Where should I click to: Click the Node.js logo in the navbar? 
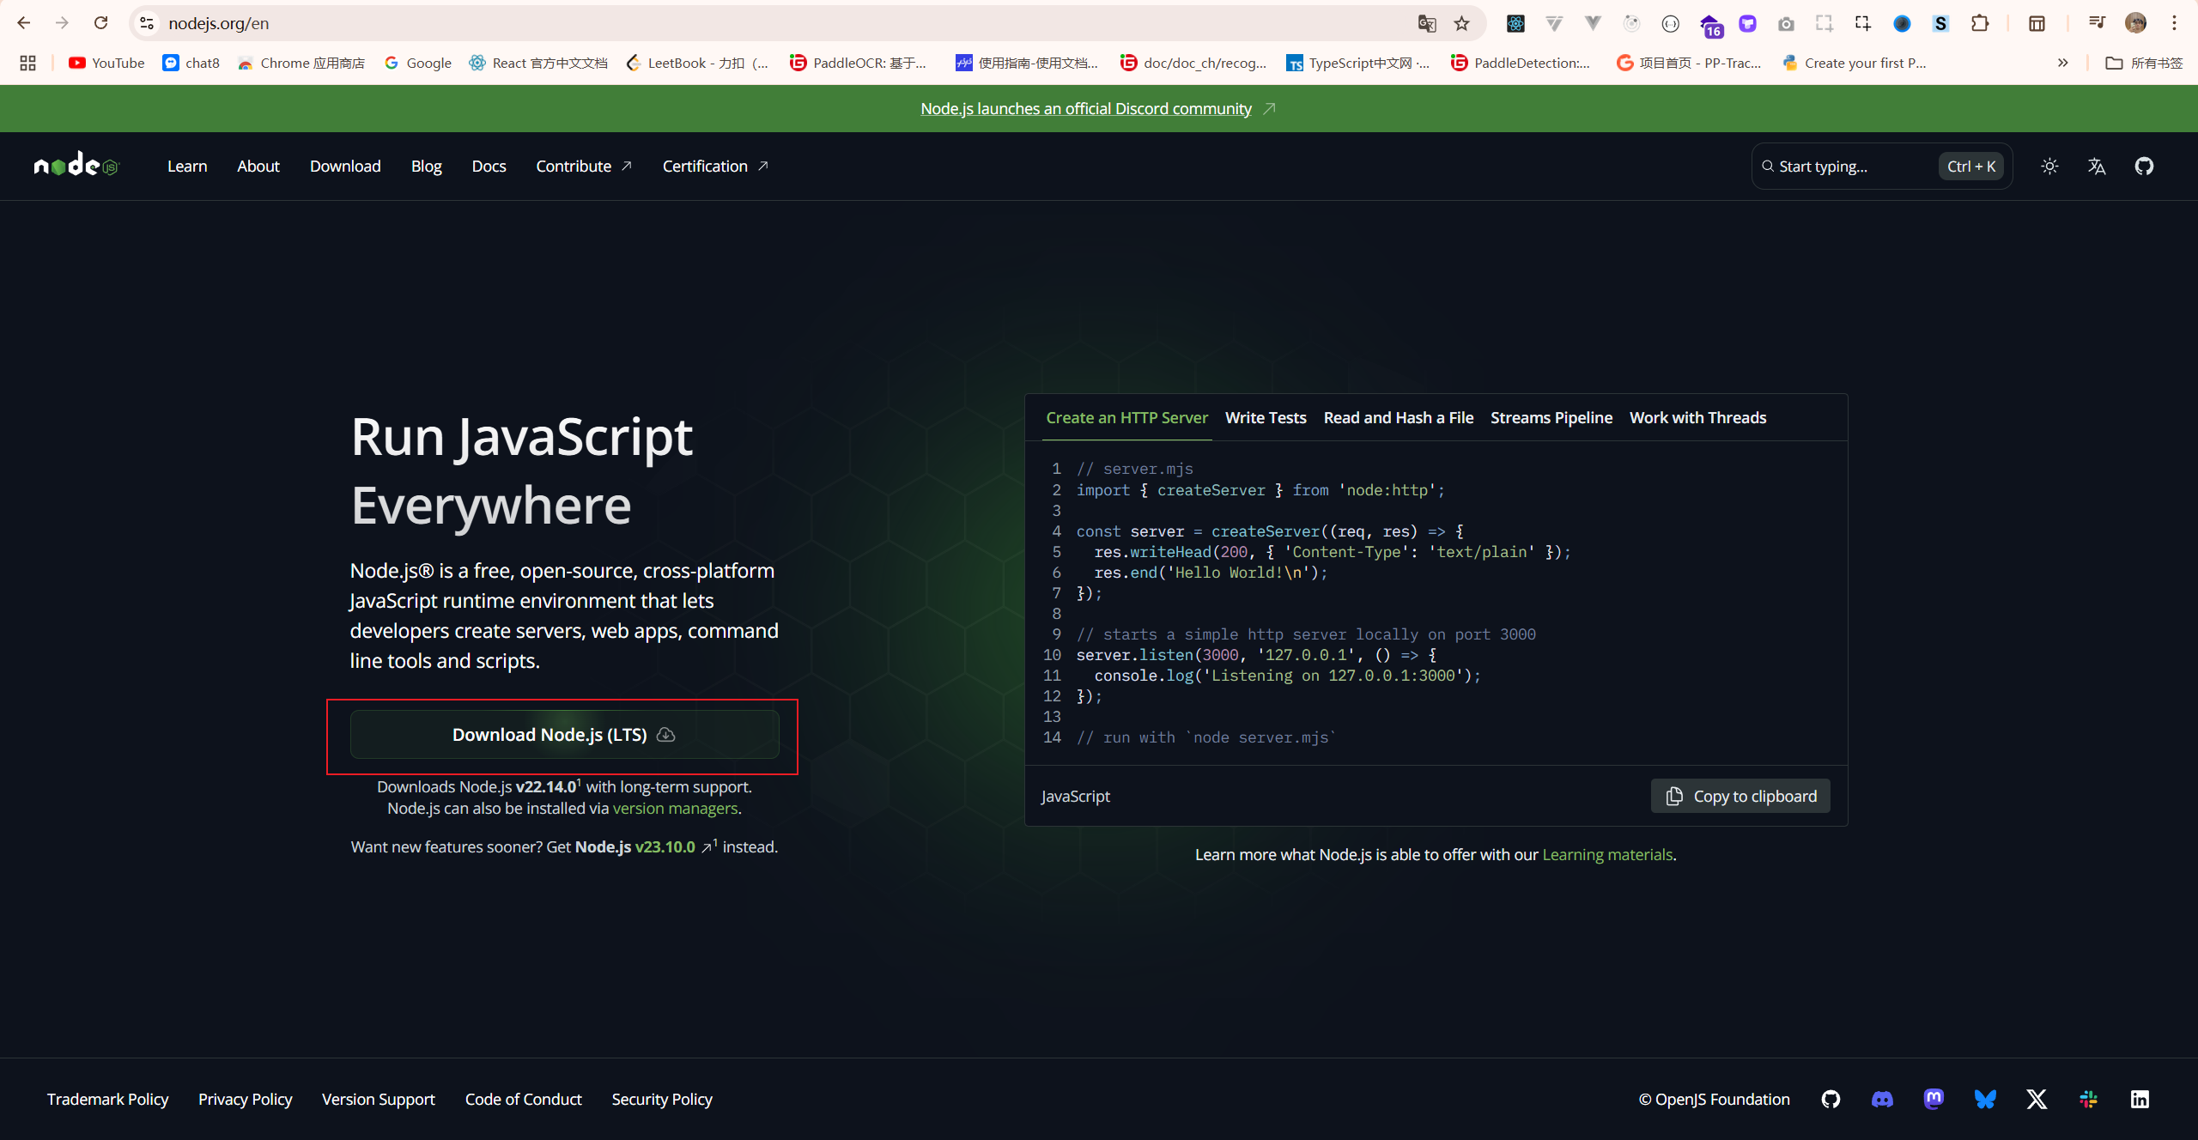pos(76,165)
